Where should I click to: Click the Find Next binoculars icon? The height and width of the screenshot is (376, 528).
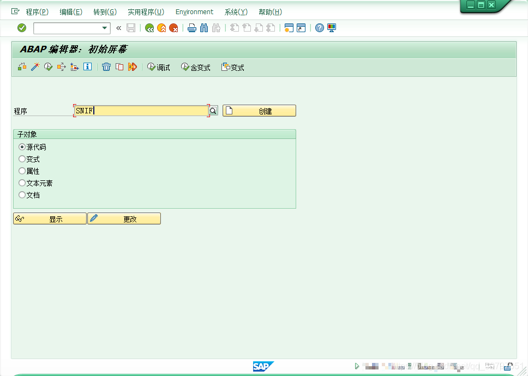[216, 28]
